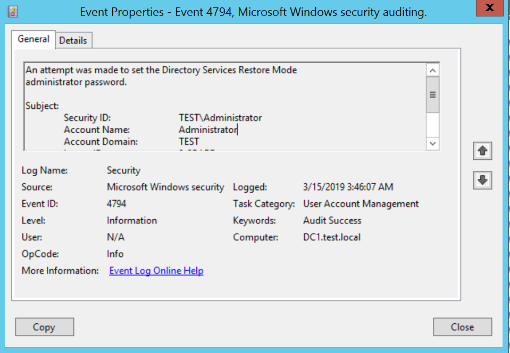Open the Event Log Online Help link
This screenshot has height=353, width=510.
tap(156, 271)
